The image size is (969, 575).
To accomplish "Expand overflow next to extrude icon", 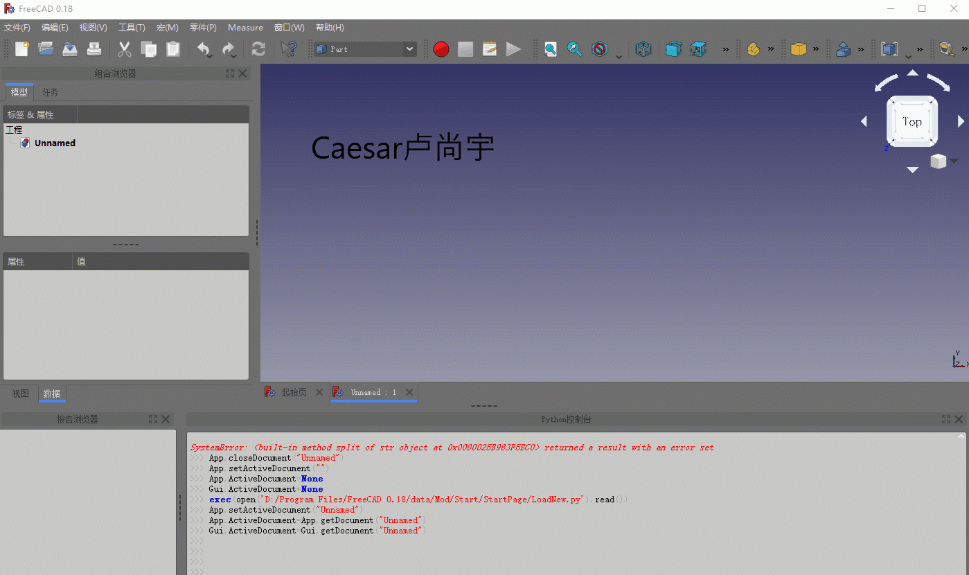I will click(860, 49).
